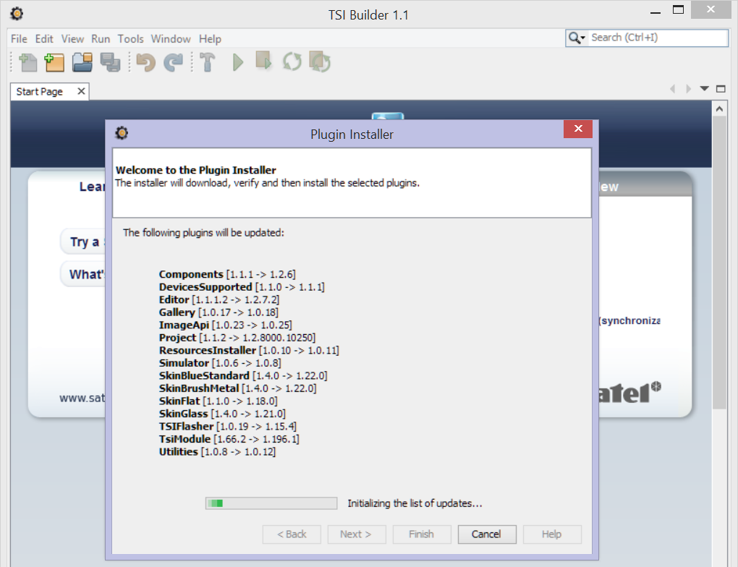Click the Save All disks icon
The height and width of the screenshot is (567, 738).
tap(110, 62)
